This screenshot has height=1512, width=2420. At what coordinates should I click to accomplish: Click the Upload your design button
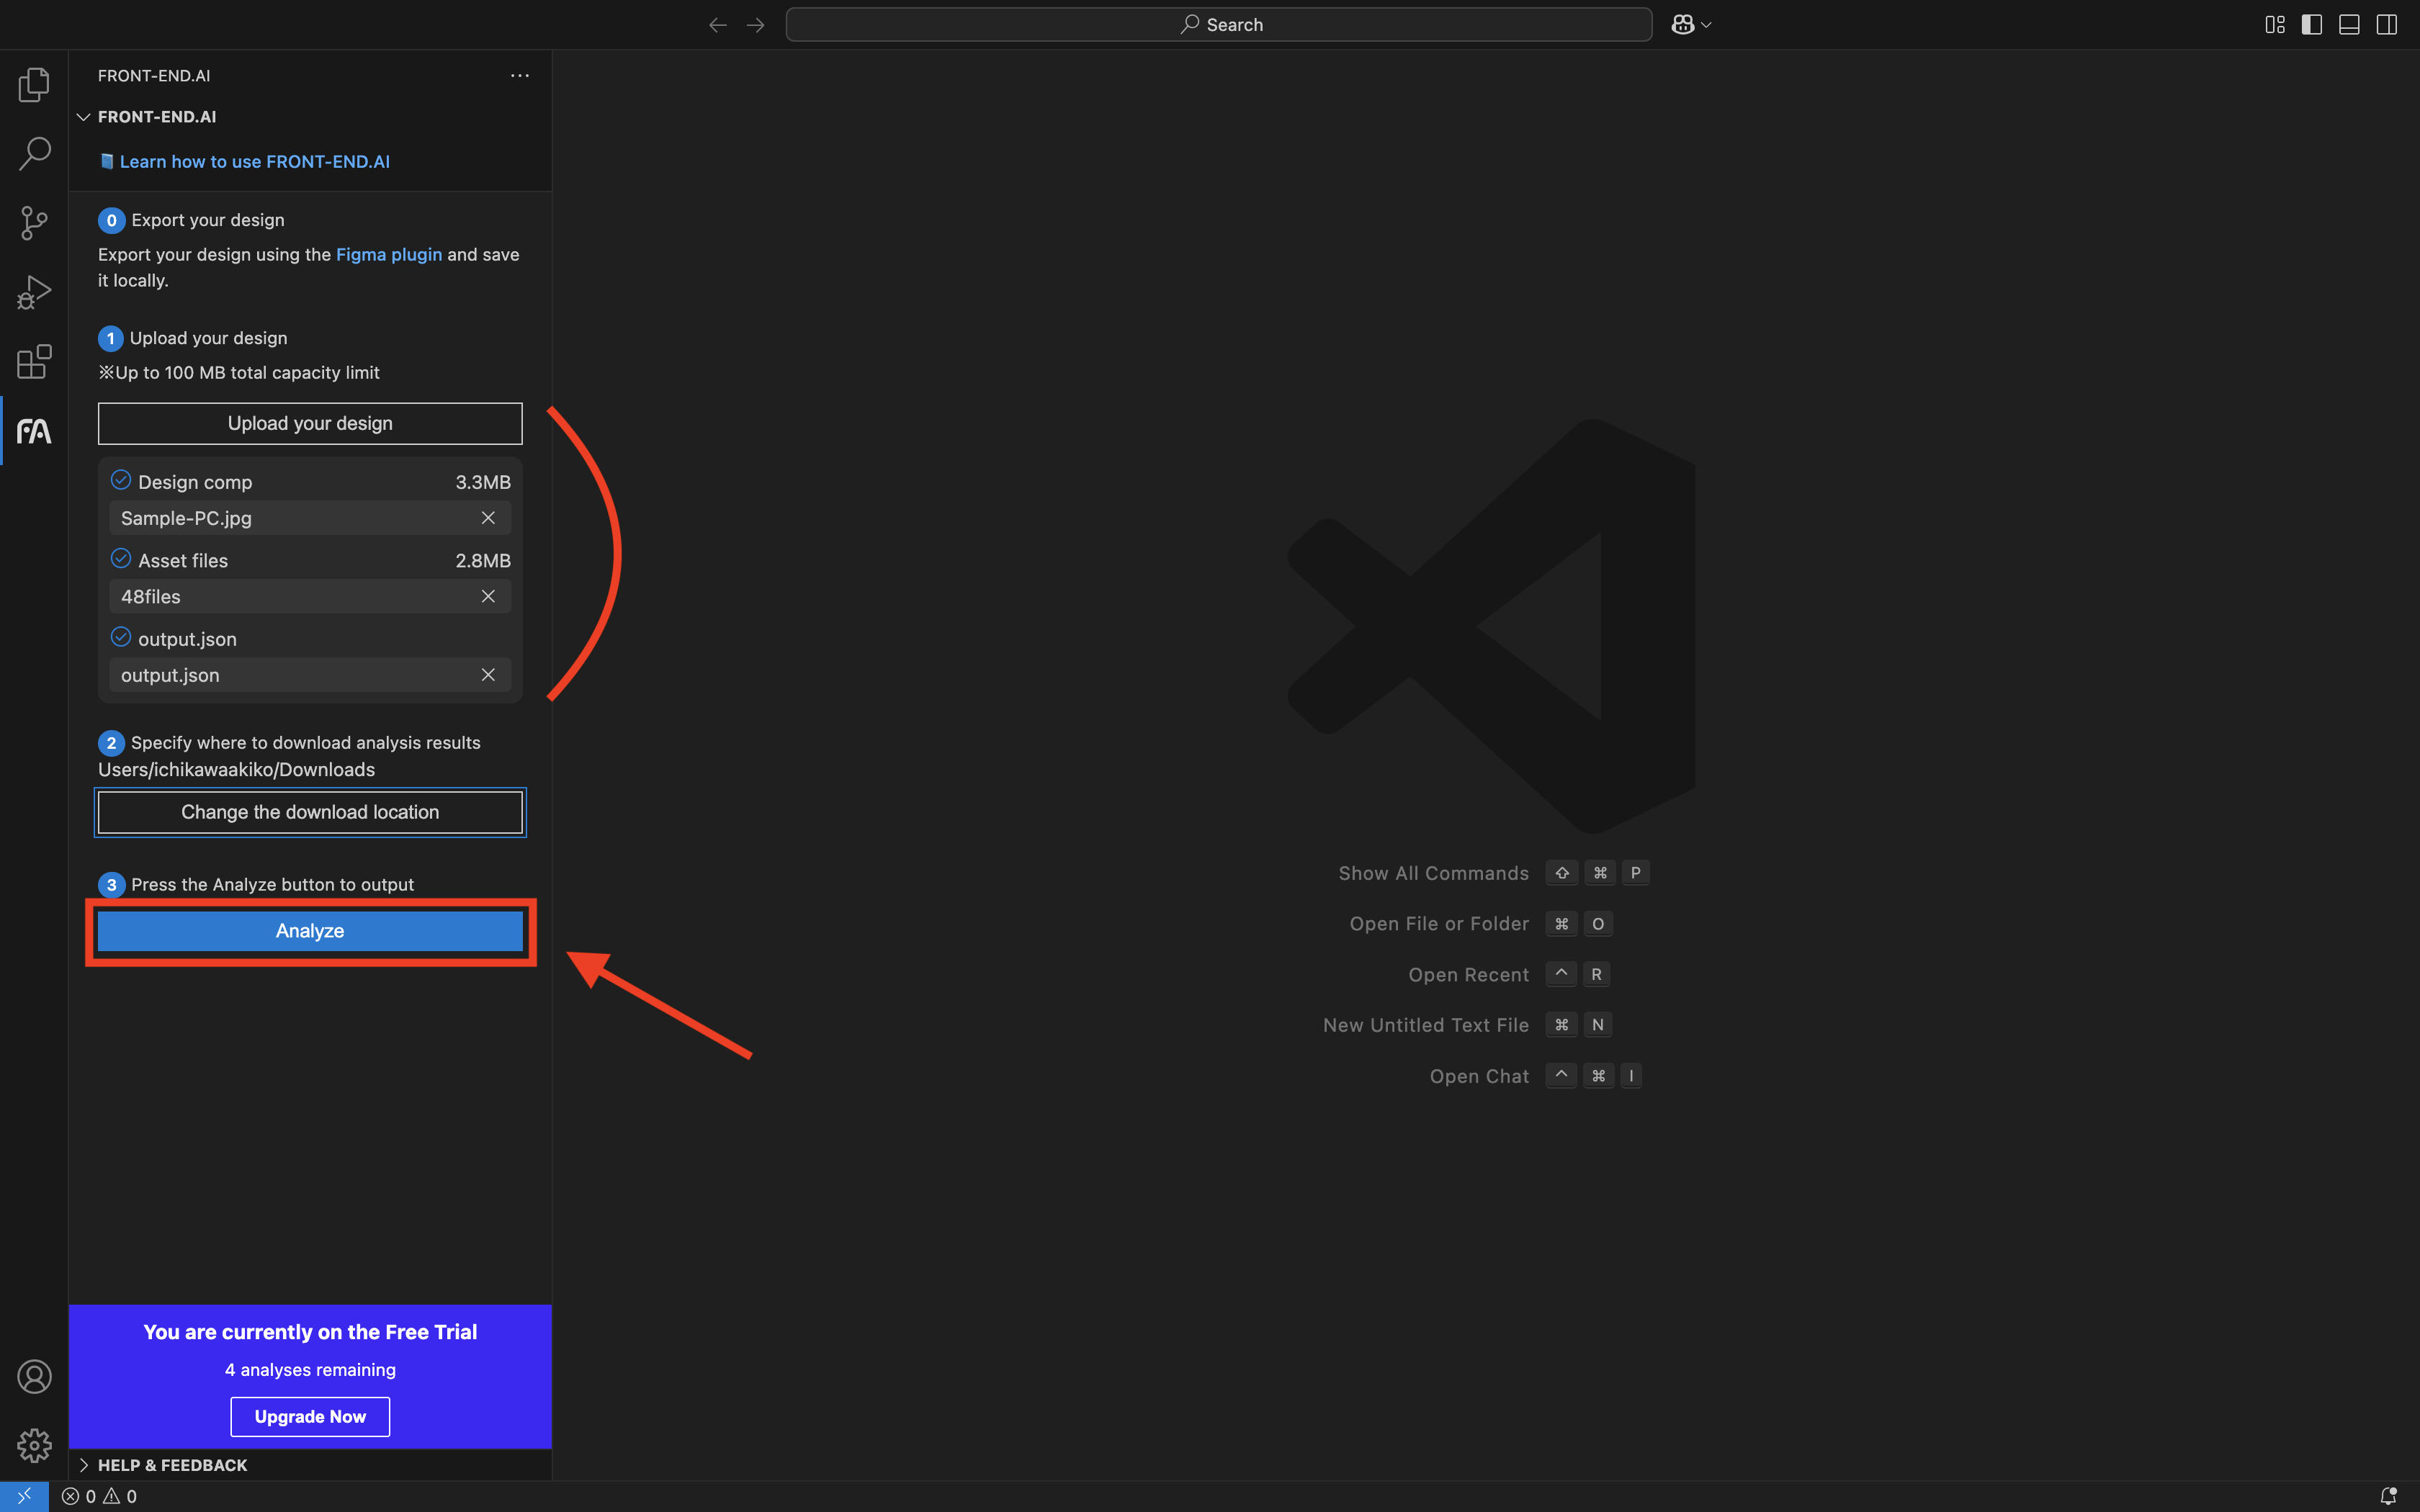click(310, 424)
